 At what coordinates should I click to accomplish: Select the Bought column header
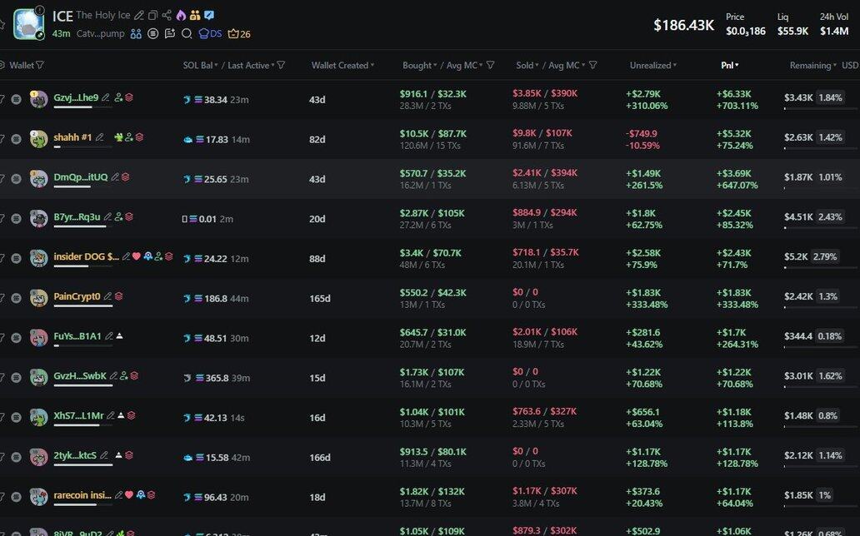(417, 65)
